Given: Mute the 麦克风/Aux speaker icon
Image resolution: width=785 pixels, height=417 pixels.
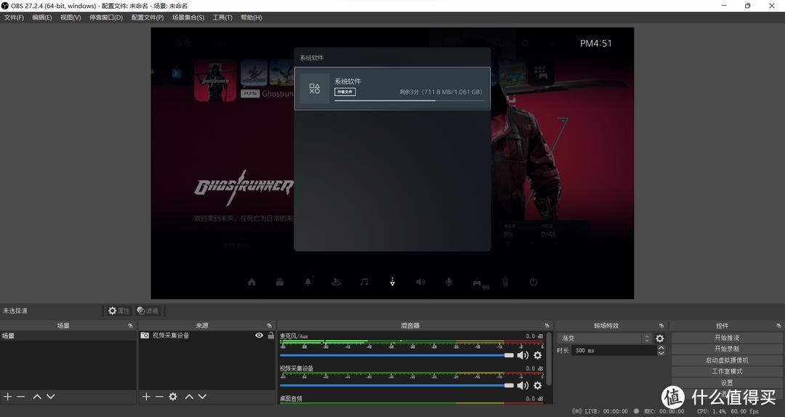Looking at the screenshot, I should 523,355.
